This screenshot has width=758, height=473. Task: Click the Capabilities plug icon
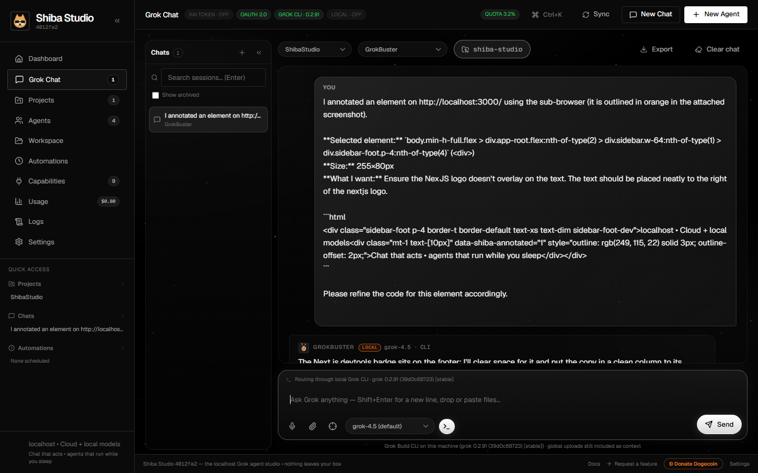click(x=19, y=181)
